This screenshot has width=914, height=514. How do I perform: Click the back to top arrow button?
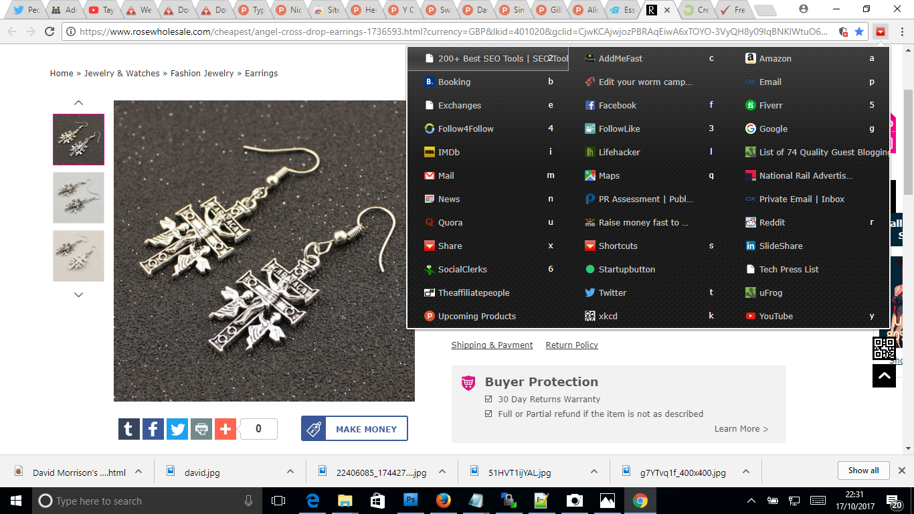point(884,376)
